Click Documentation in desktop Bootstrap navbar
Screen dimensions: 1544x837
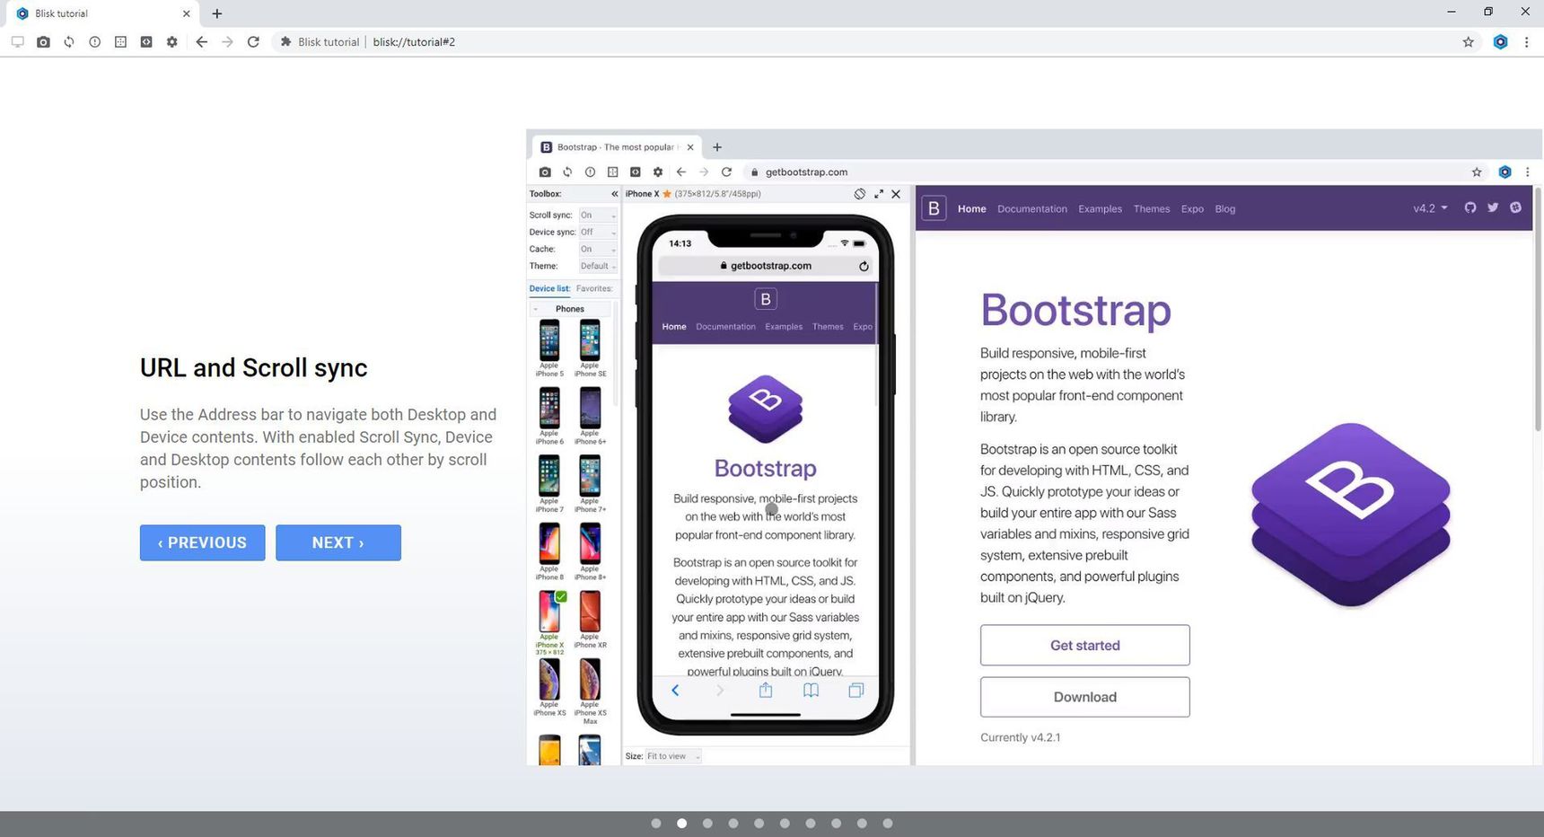pyautogui.click(x=1032, y=209)
